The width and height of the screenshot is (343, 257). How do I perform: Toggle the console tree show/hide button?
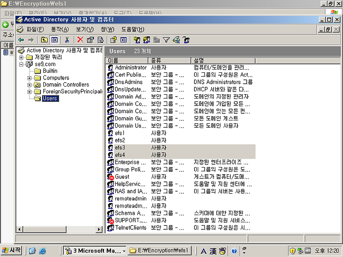(x=54, y=40)
